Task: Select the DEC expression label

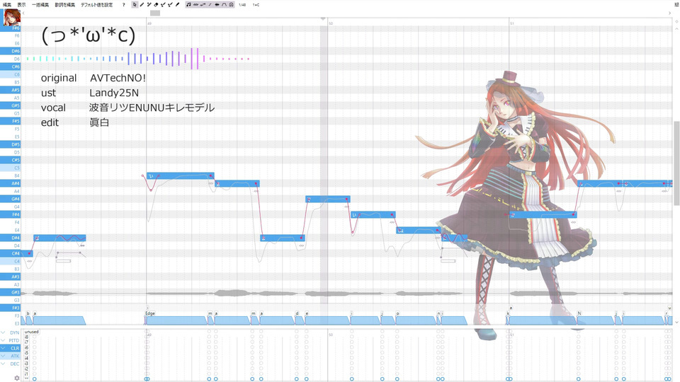Action: pos(15,364)
